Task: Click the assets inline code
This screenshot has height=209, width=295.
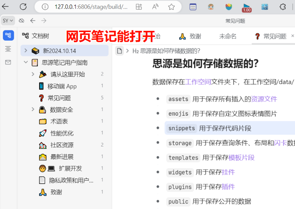Action: click(178, 99)
